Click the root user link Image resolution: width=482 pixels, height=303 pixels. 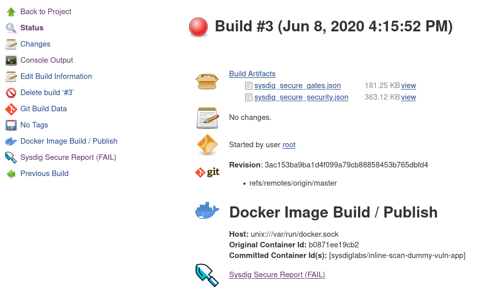click(289, 145)
